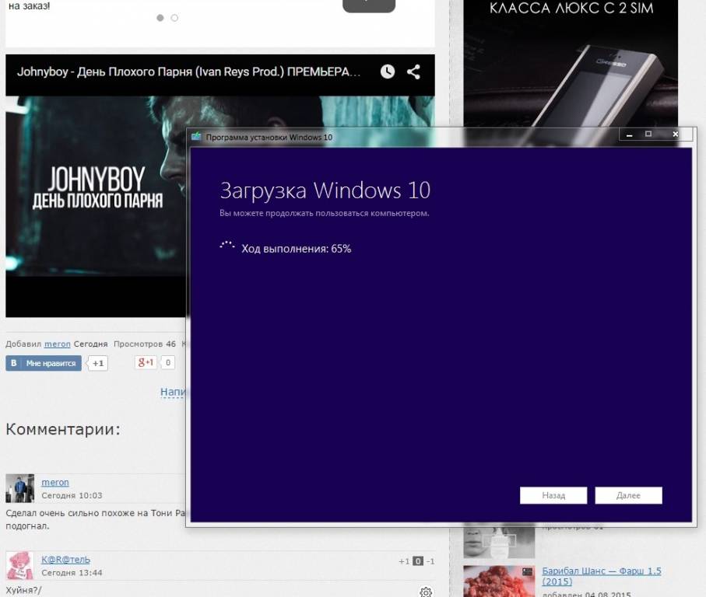Screen dimensions: 706x597
Task: Click 'Сегодня 10:03' comment timestamp
Action: pyautogui.click(x=72, y=495)
